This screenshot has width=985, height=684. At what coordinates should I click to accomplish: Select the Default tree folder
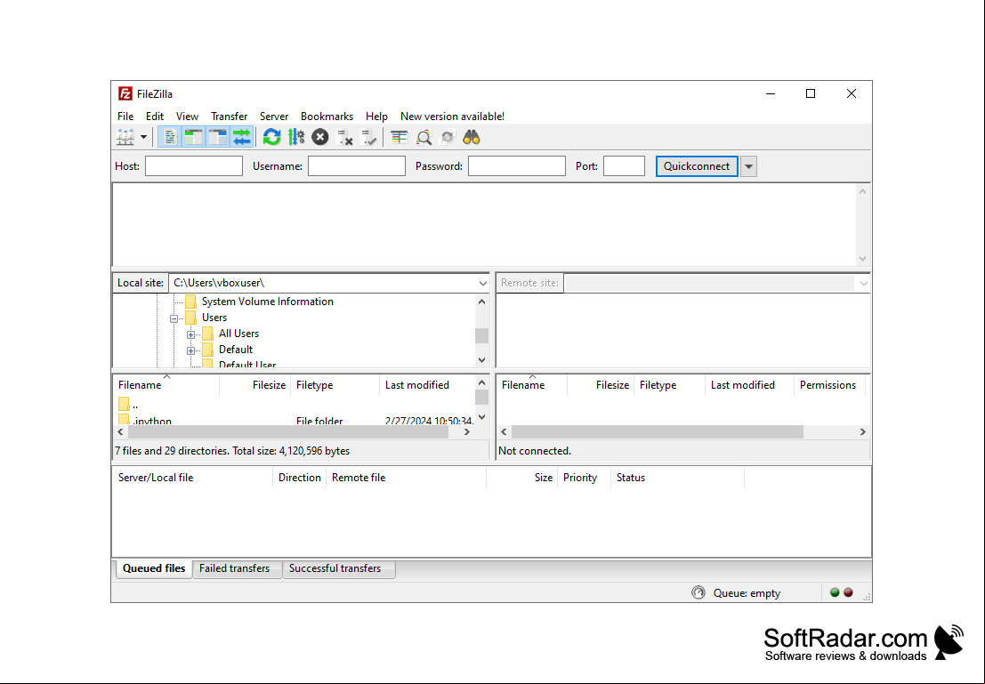point(236,350)
